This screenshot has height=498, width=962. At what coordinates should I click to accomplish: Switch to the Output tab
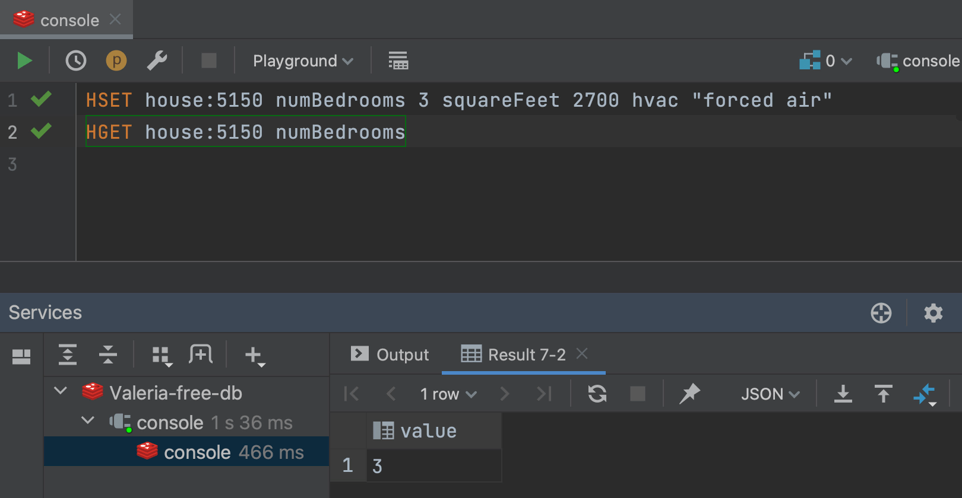390,355
